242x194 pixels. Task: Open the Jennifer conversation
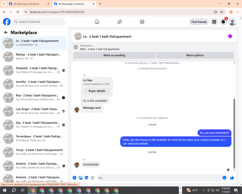[34, 84]
